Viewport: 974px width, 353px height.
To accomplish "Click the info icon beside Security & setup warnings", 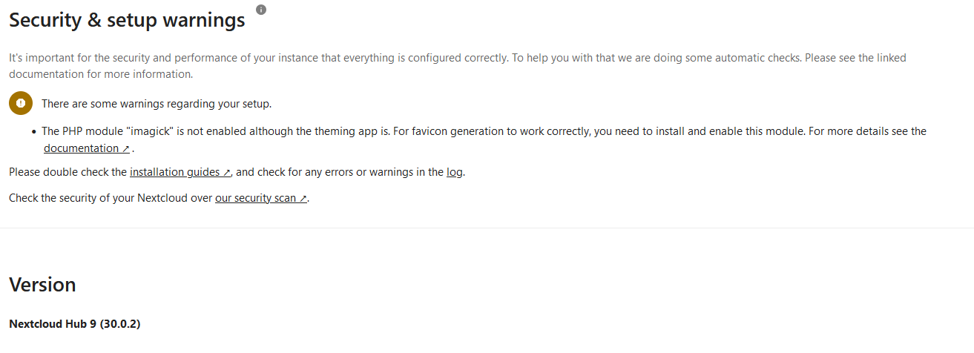I will click(x=261, y=10).
